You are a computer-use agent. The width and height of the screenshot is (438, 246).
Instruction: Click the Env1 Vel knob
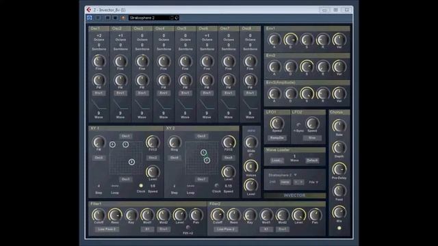click(x=339, y=40)
